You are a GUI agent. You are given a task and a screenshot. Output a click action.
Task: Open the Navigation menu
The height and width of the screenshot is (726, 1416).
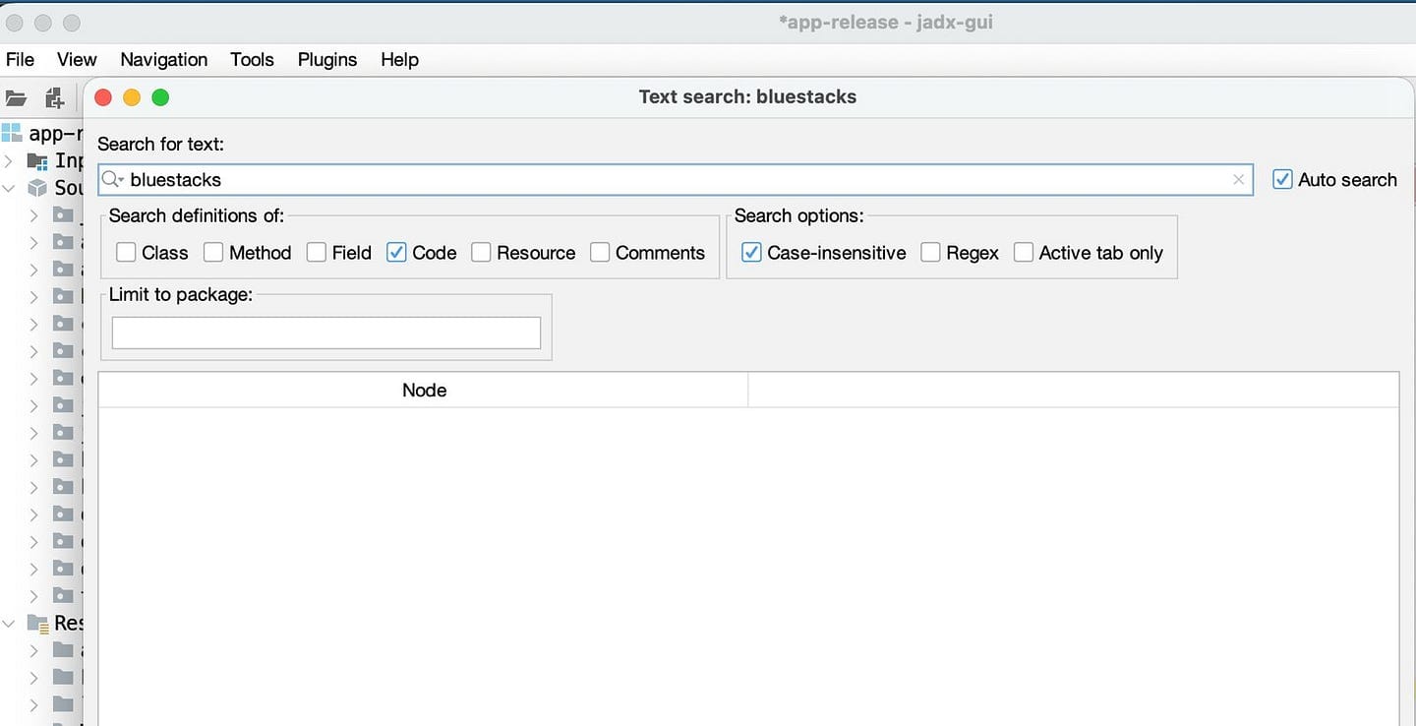click(163, 59)
